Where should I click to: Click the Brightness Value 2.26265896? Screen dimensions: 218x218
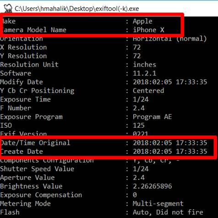point(153,186)
